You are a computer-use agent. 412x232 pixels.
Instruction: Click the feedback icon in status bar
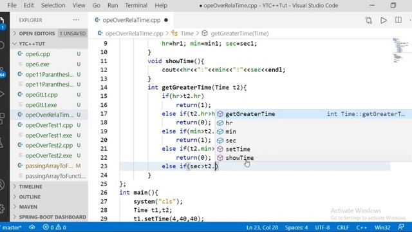[401, 227]
